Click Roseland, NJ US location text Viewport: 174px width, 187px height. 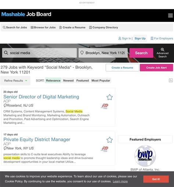(x=20, y=105)
